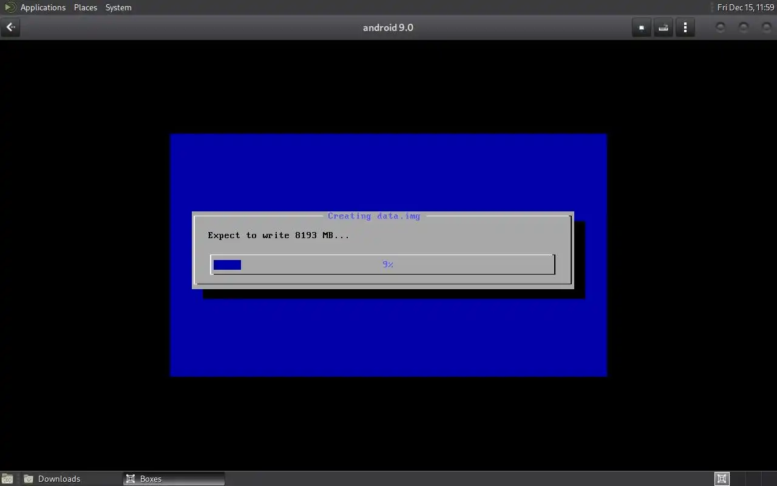Open the System menu

coord(118,7)
